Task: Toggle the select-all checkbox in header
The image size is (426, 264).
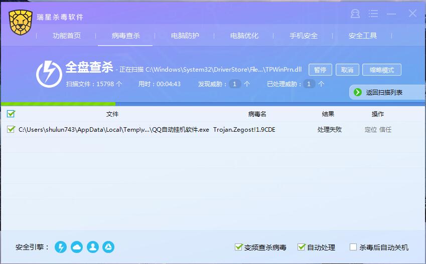Action: (11, 114)
